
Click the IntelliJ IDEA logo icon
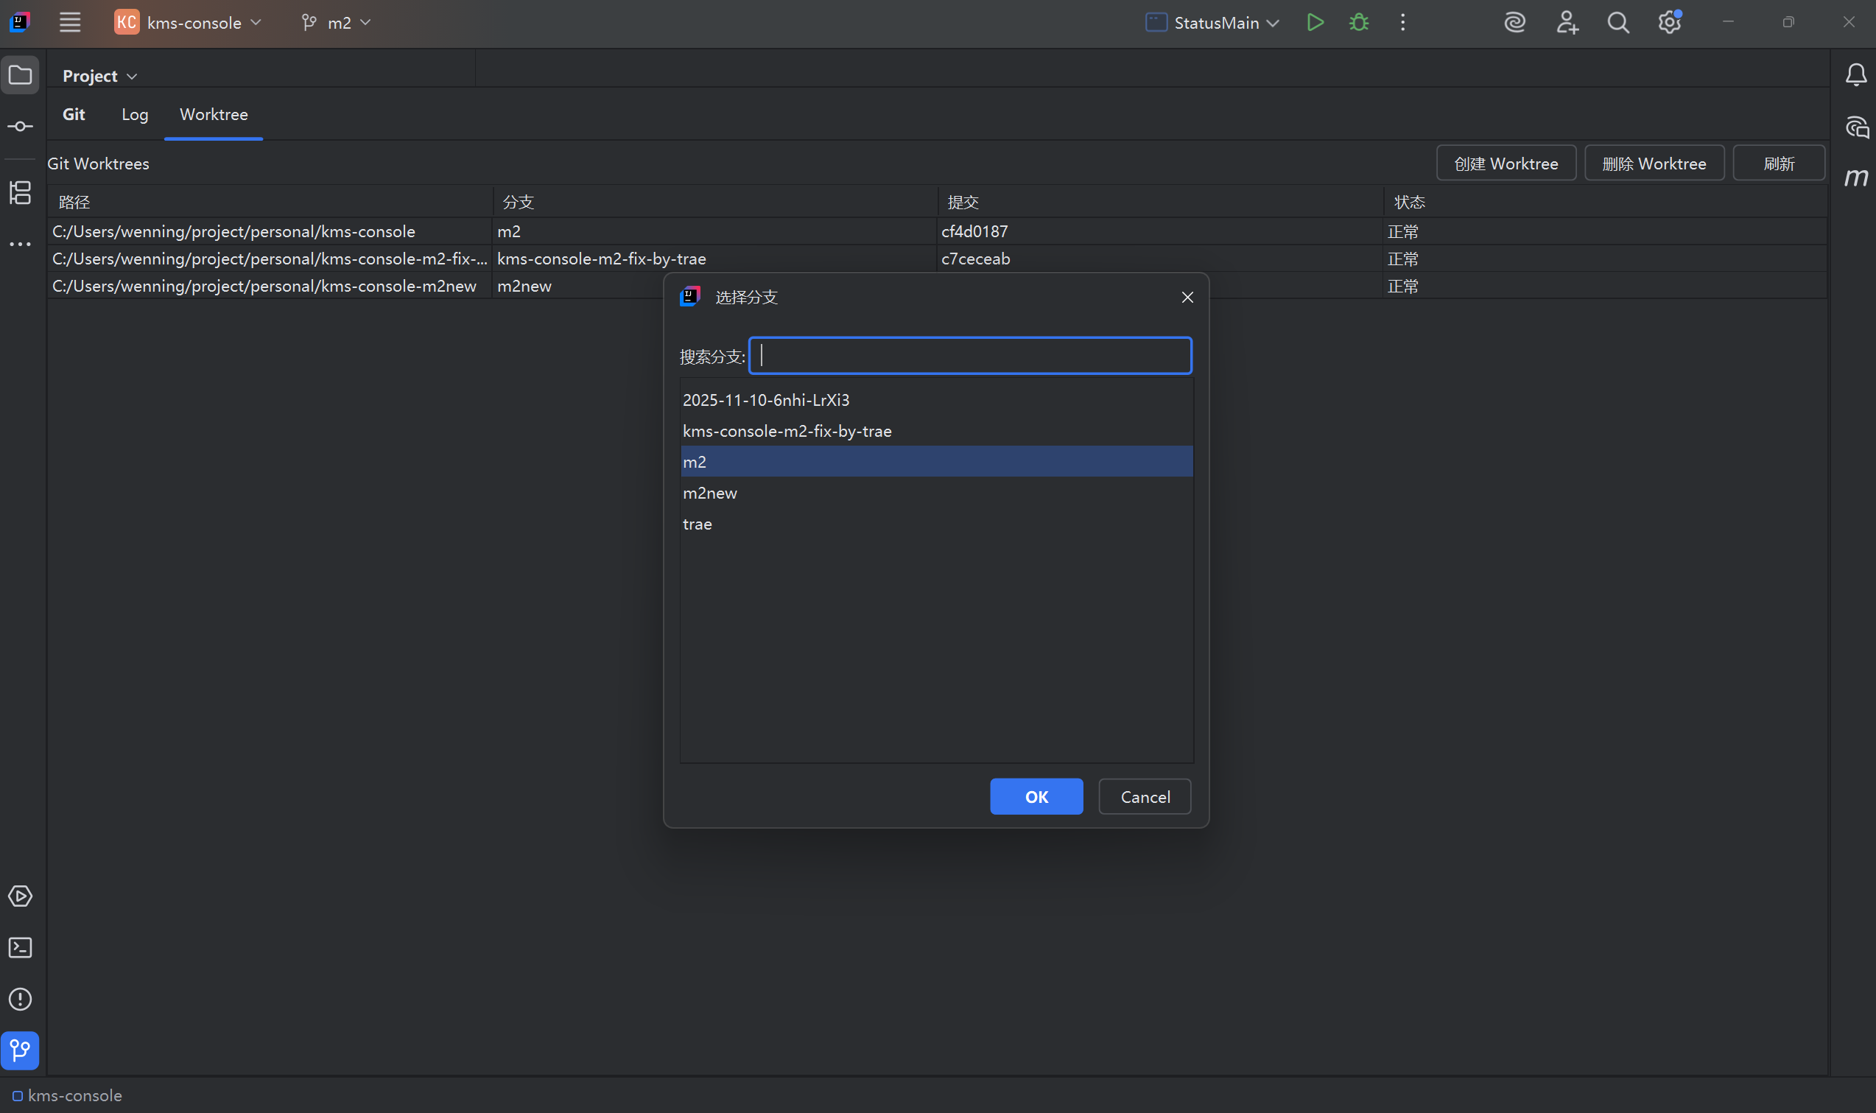click(20, 23)
